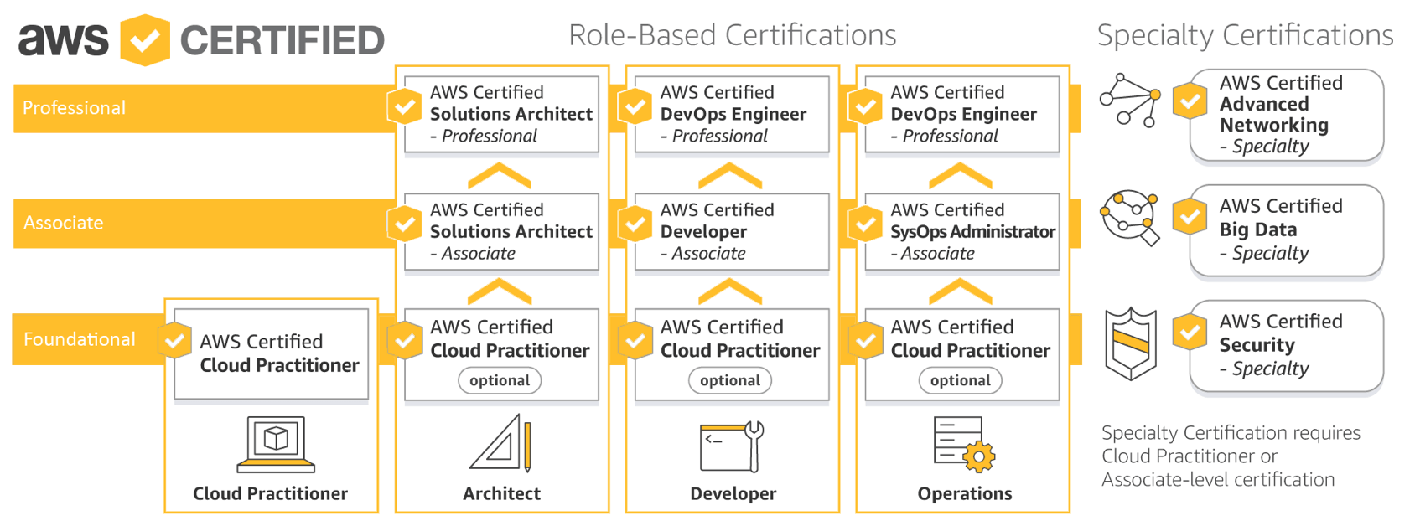The width and height of the screenshot is (1415, 526).
Task: Click checkmark badge on Solutions Architect Professional card
Action: click(405, 106)
